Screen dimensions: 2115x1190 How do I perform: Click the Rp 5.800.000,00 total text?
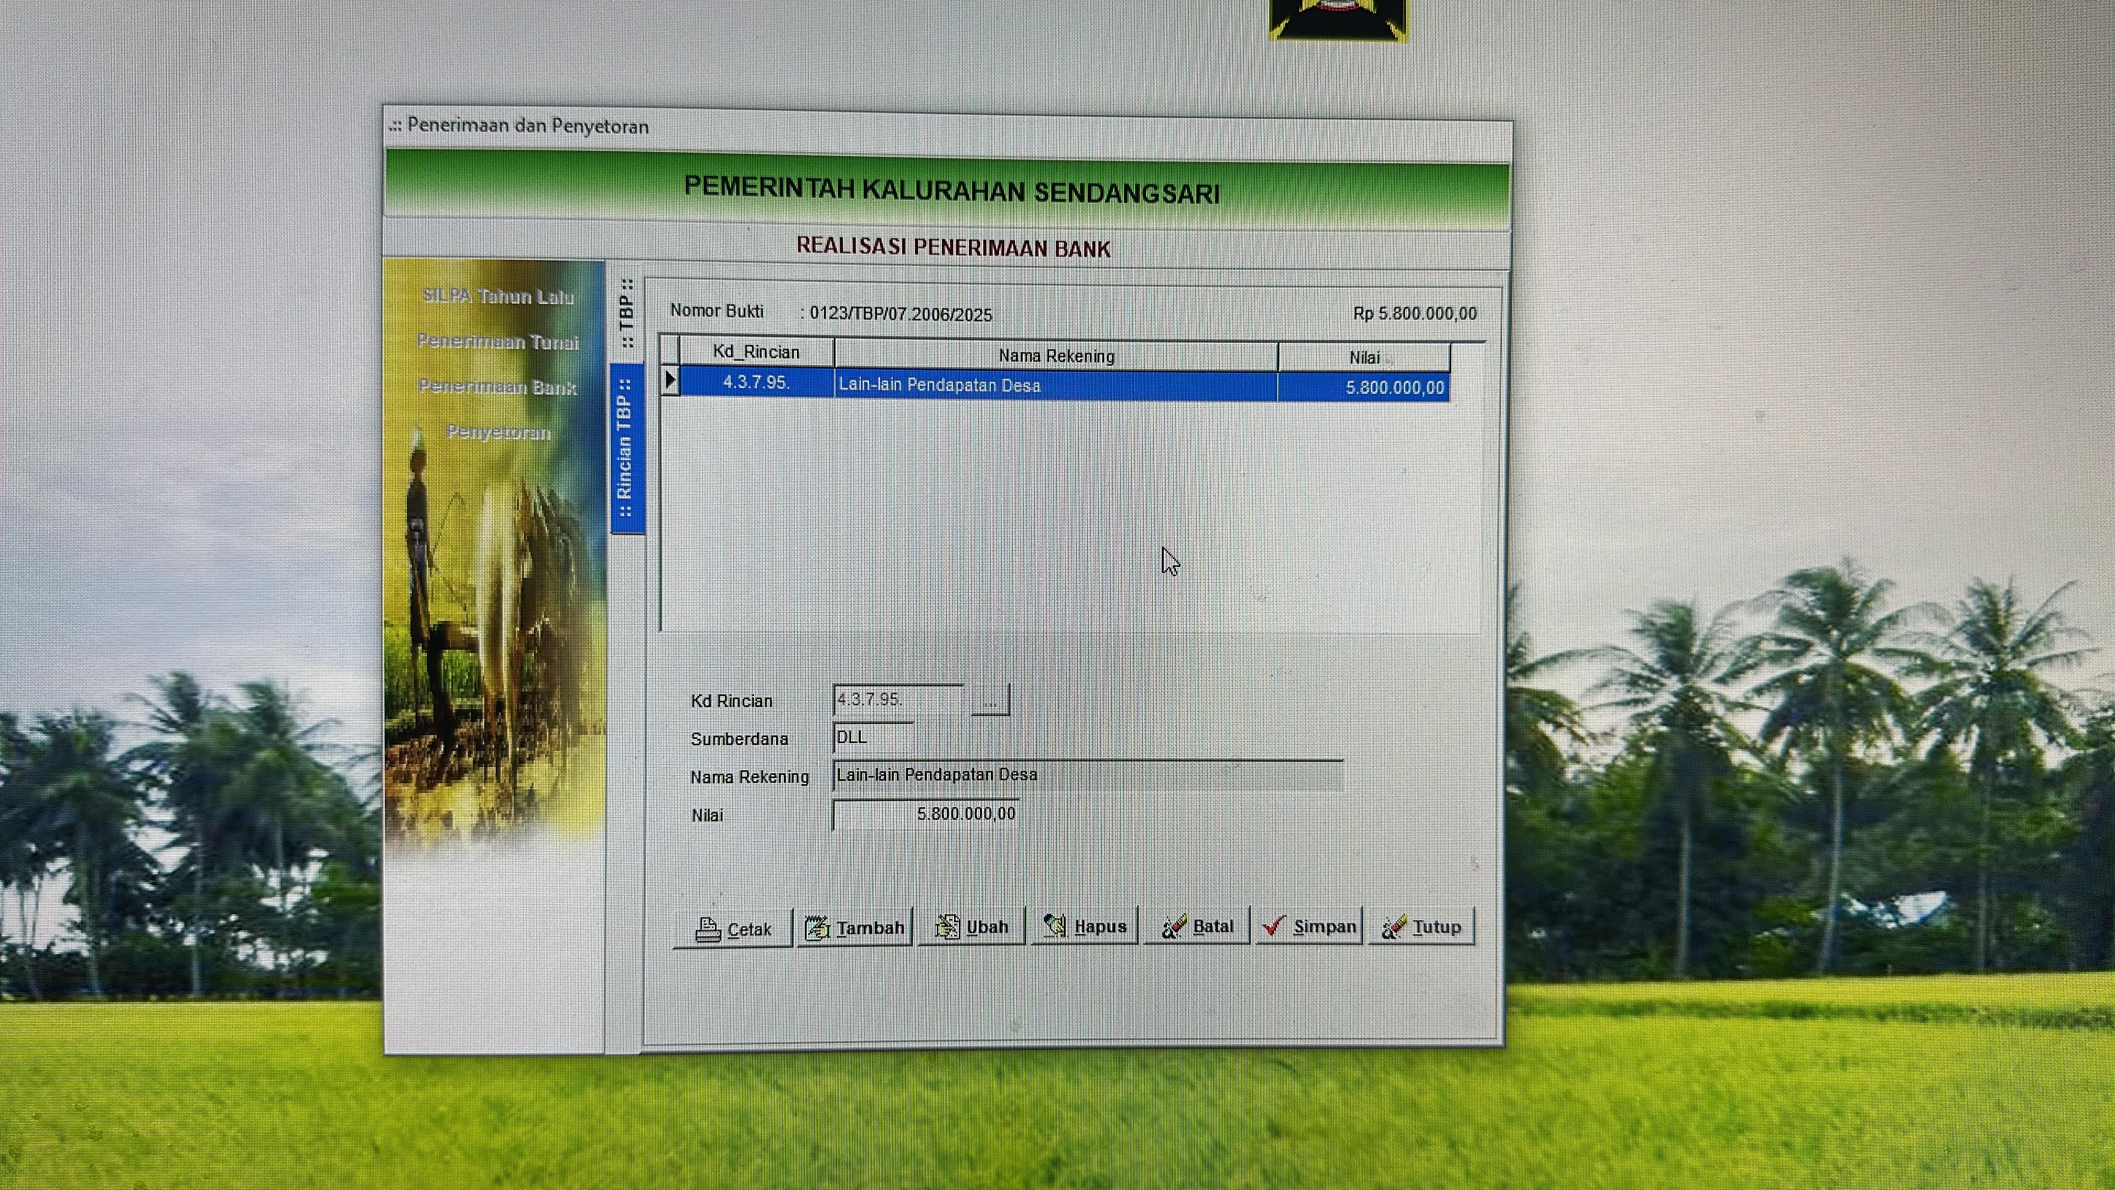(1414, 313)
